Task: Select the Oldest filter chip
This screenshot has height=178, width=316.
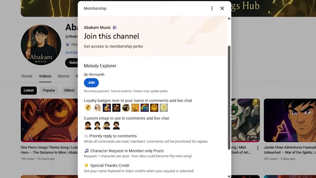Action: tap(69, 90)
